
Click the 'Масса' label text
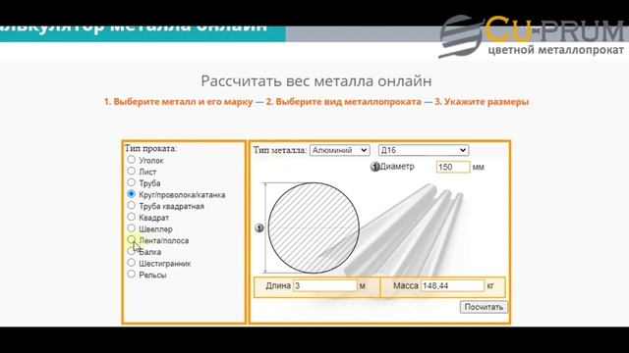tap(406, 285)
